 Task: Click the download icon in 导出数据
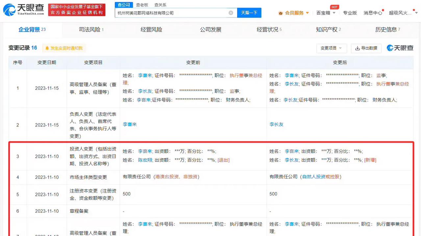357,48
